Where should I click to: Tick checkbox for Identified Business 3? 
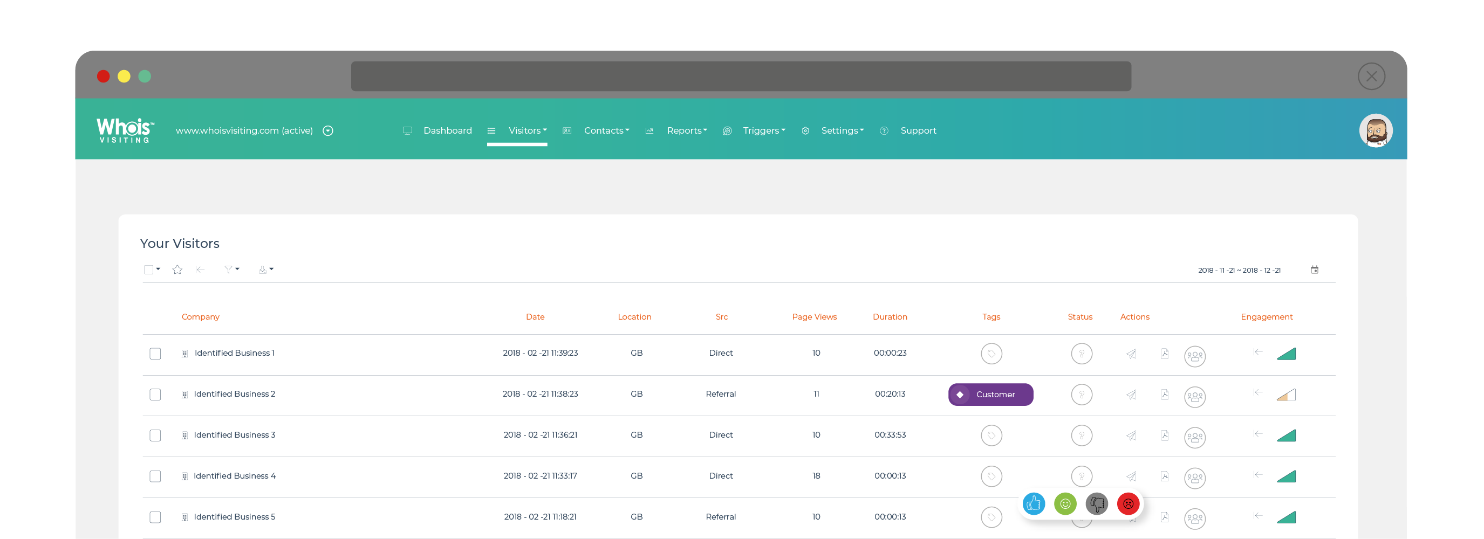point(155,436)
